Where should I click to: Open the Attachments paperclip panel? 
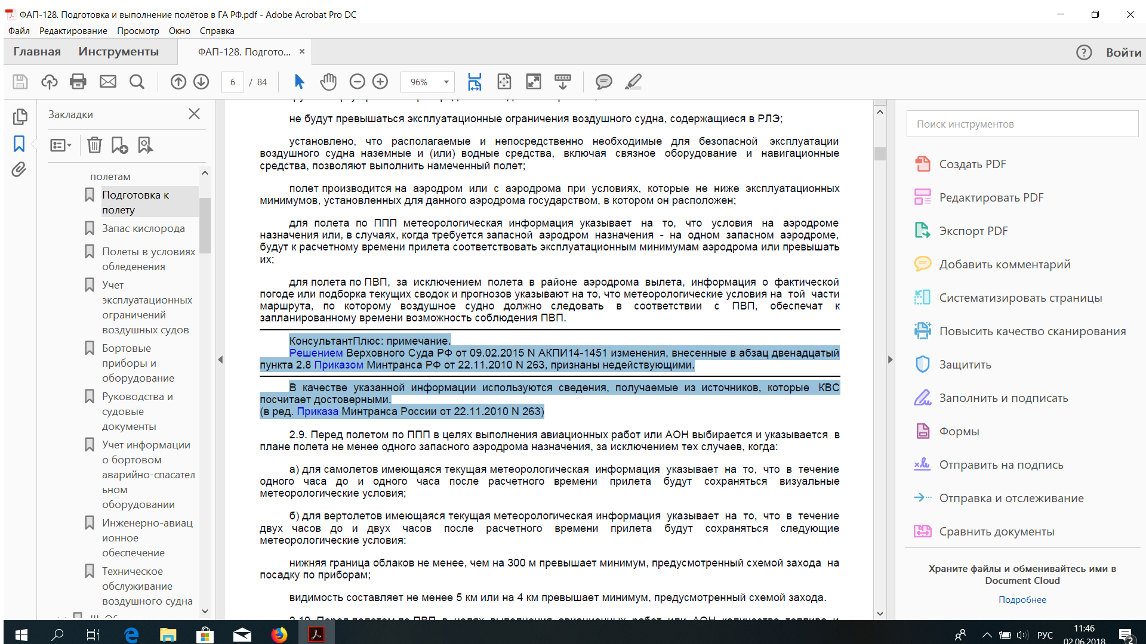[x=19, y=170]
